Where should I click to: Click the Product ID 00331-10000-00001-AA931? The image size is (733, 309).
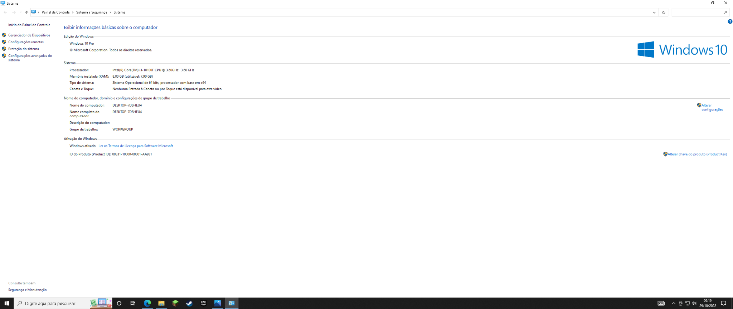[x=132, y=154]
